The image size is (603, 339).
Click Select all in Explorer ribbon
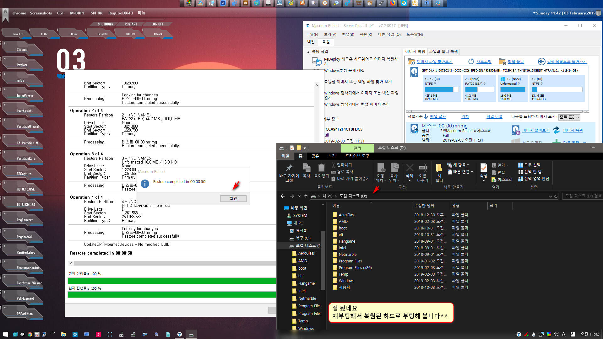529,165
